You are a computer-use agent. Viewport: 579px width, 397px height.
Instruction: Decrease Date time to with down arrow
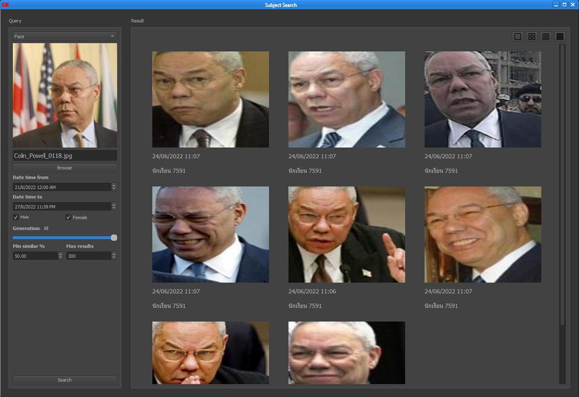click(114, 208)
